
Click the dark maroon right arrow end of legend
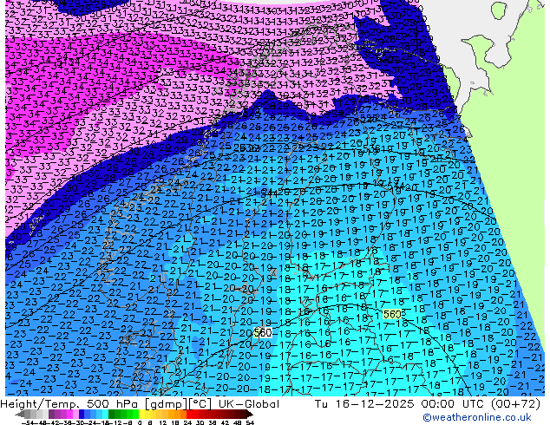[250, 414]
